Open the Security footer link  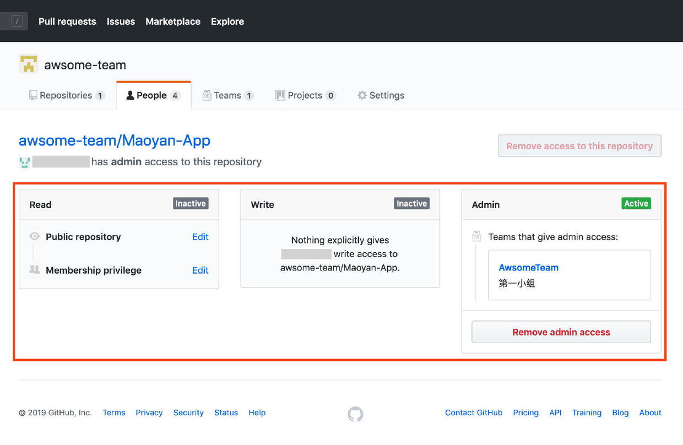[188, 413]
